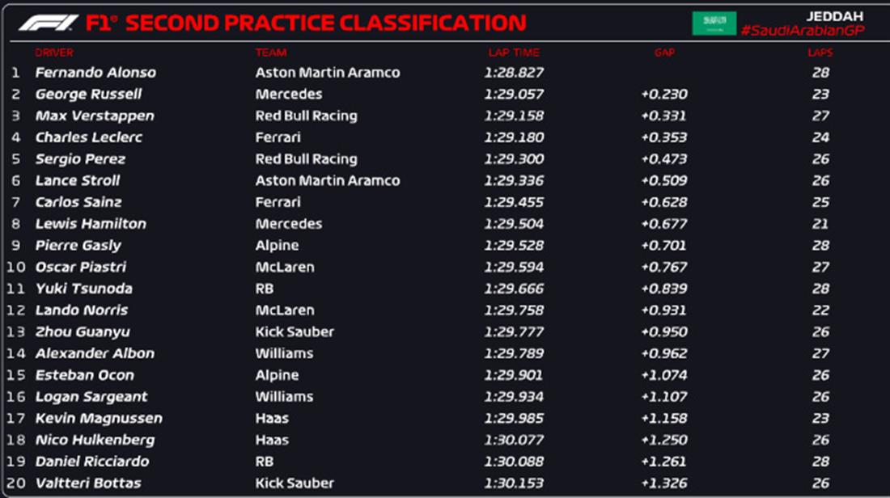Click Lewis Hamilton's lap time 1:29.504
The image size is (890, 498).
tap(514, 224)
